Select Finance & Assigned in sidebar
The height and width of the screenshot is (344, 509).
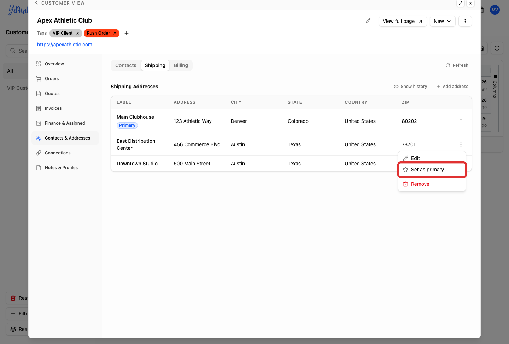[x=65, y=123]
